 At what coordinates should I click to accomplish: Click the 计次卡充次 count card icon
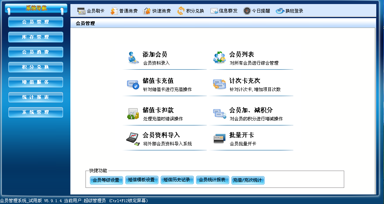click(x=219, y=84)
